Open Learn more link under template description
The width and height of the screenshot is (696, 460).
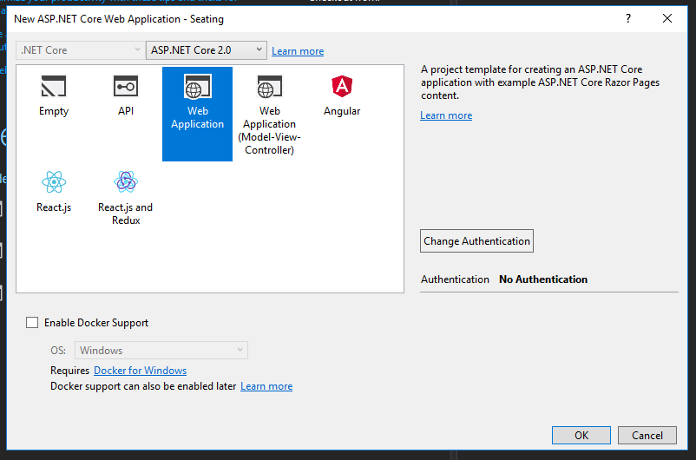(x=446, y=115)
